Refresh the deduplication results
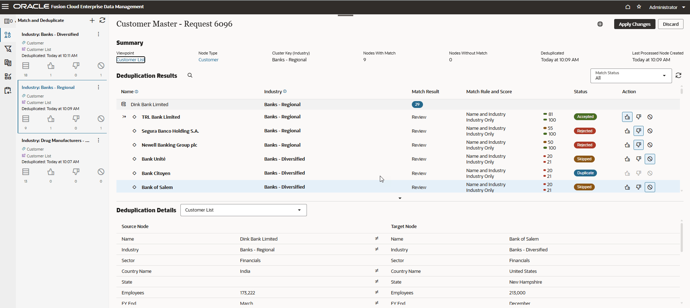Image resolution: width=690 pixels, height=308 pixels. coord(678,75)
